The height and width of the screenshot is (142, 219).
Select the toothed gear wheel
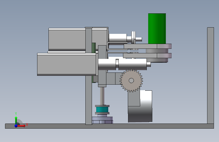coord(131,81)
